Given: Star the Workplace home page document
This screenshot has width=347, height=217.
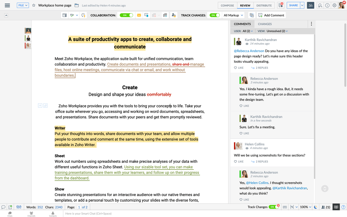Looking at the screenshot, I should [34, 5].
